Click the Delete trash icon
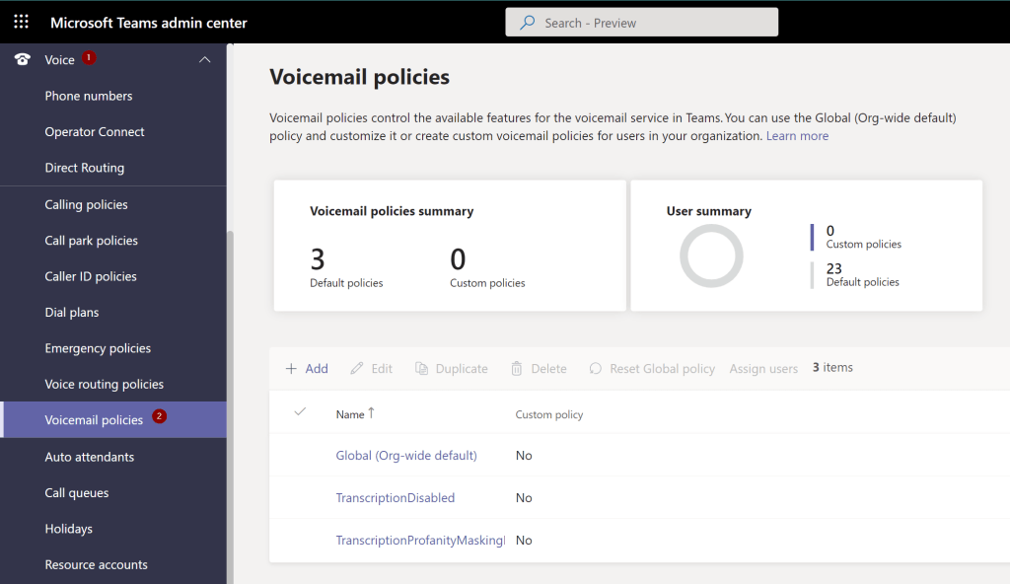 [517, 369]
